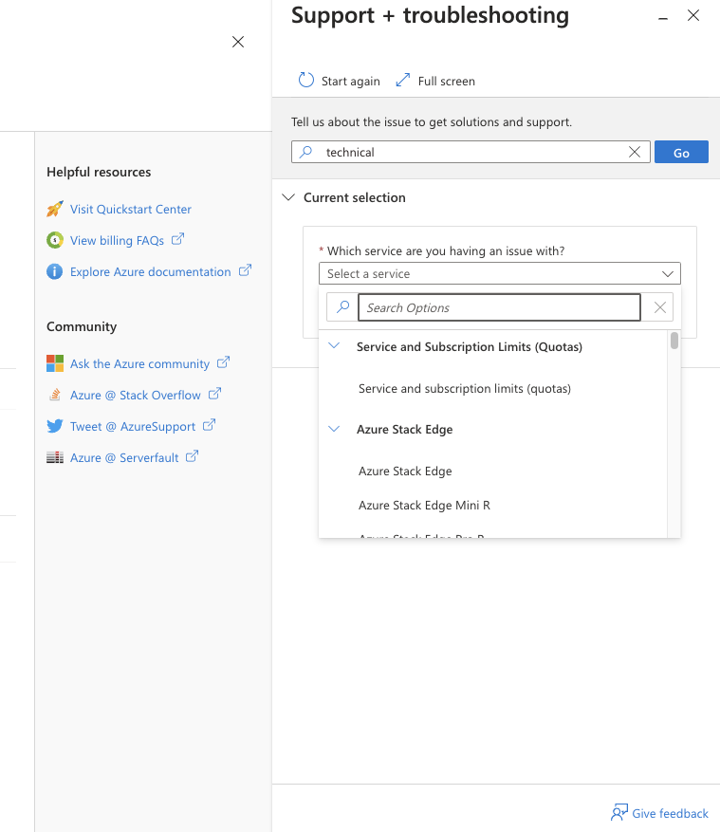The height and width of the screenshot is (832, 720).
Task: Click external link icon after Azure @ Serverfault
Action: (x=192, y=456)
